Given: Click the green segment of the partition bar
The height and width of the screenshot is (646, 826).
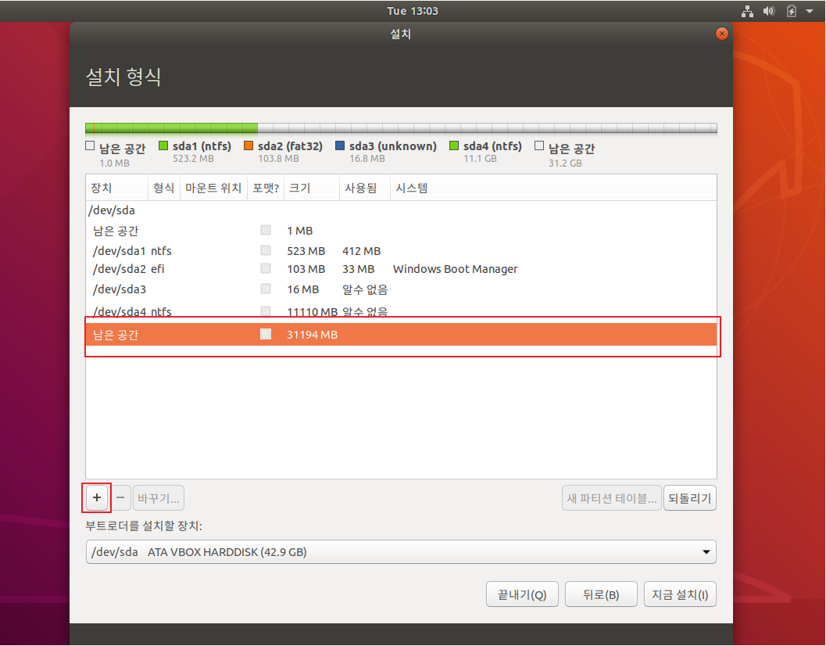Looking at the screenshot, I should 176,128.
